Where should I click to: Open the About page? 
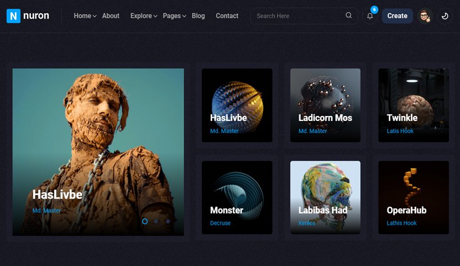111,16
